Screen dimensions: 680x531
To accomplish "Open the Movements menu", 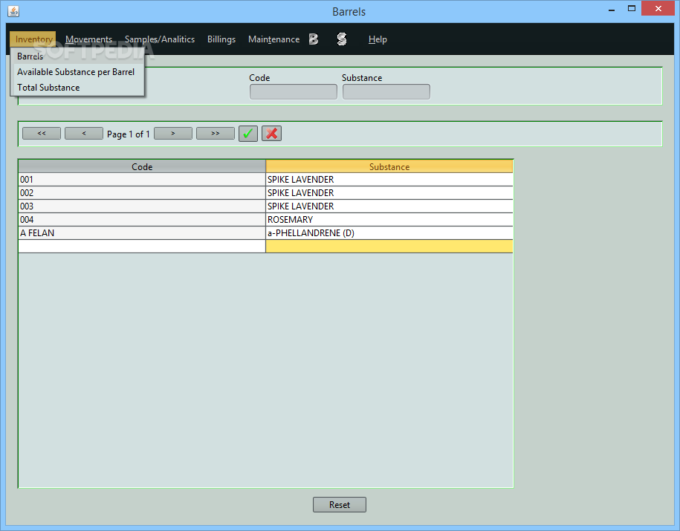I will pos(88,39).
